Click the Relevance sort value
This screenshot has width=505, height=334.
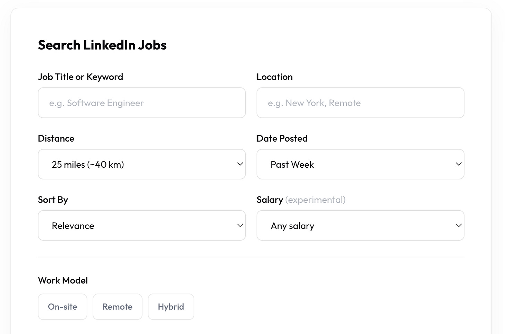pyautogui.click(x=73, y=225)
